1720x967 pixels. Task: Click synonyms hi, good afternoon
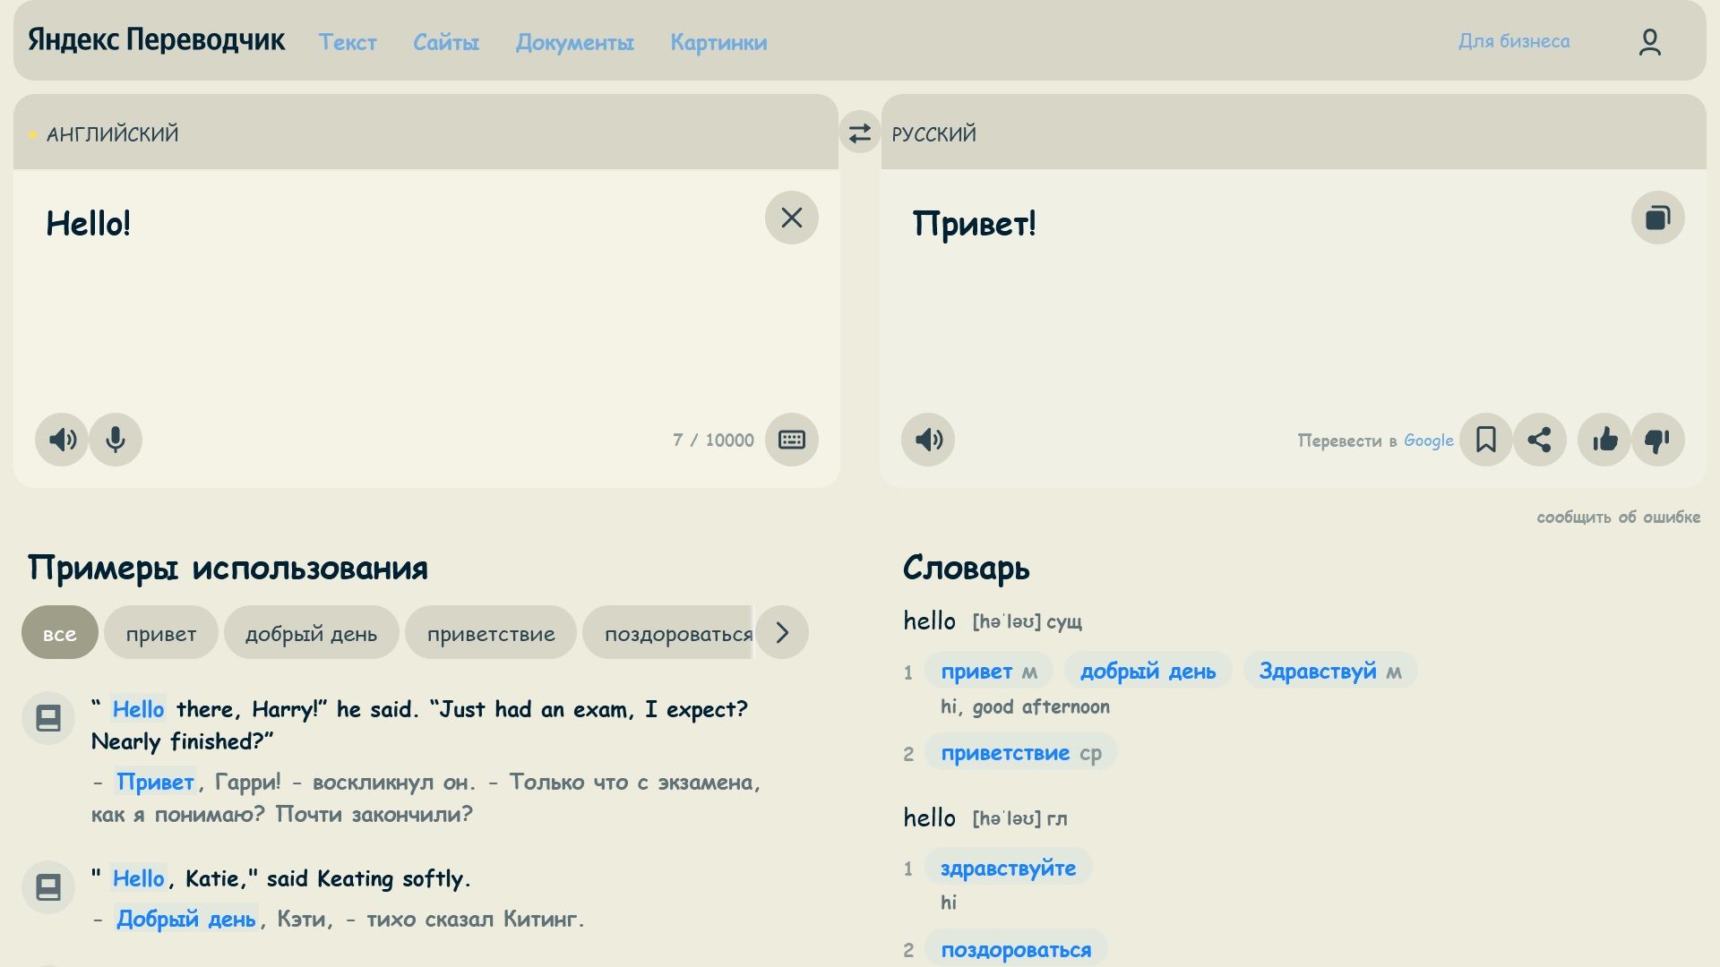pyautogui.click(x=1025, y=707)
